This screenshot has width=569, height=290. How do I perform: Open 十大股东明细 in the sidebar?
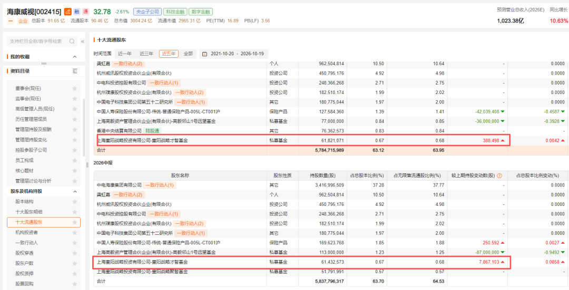28,212
